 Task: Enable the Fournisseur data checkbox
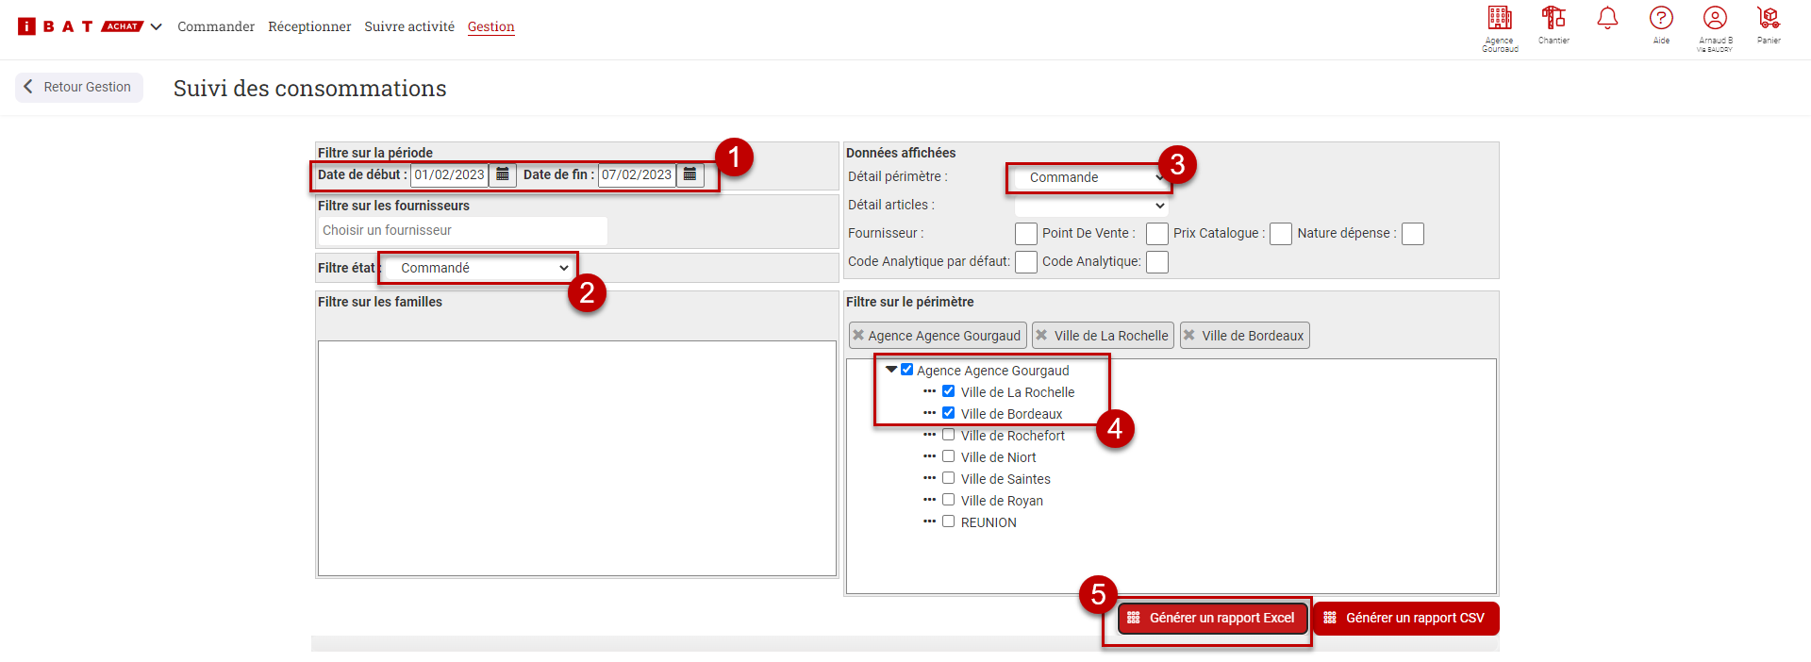(1025, 234)
